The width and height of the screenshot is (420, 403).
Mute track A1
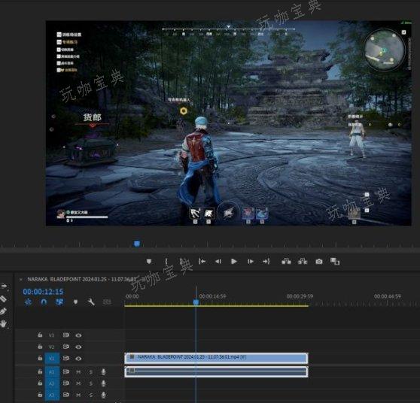point(78,372)
